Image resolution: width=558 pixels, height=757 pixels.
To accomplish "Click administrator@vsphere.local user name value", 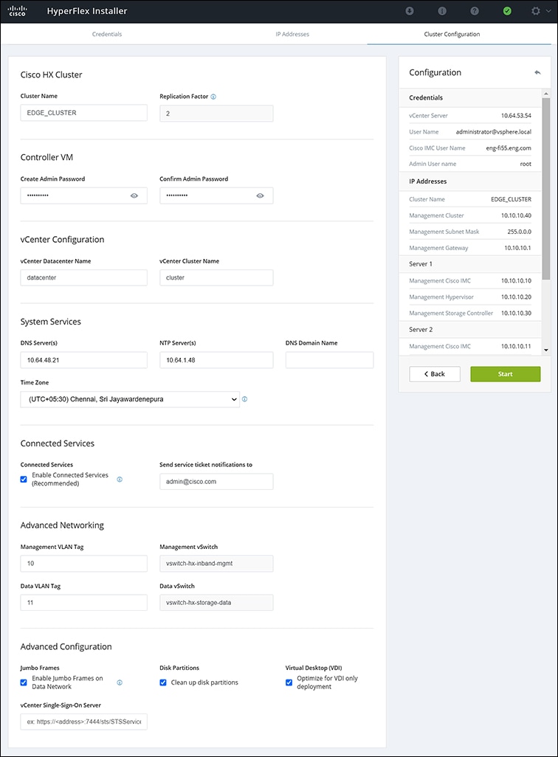I will [493, 132].
